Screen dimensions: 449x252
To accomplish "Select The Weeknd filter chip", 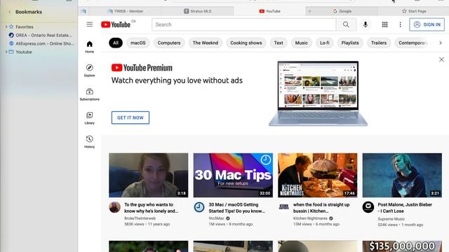I will click(206, 43).
